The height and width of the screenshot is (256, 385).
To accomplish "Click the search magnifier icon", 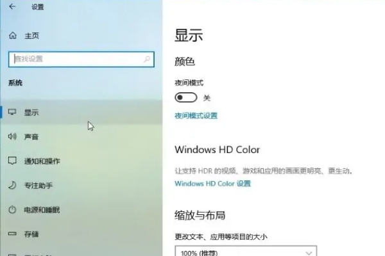I will [147, 59].
